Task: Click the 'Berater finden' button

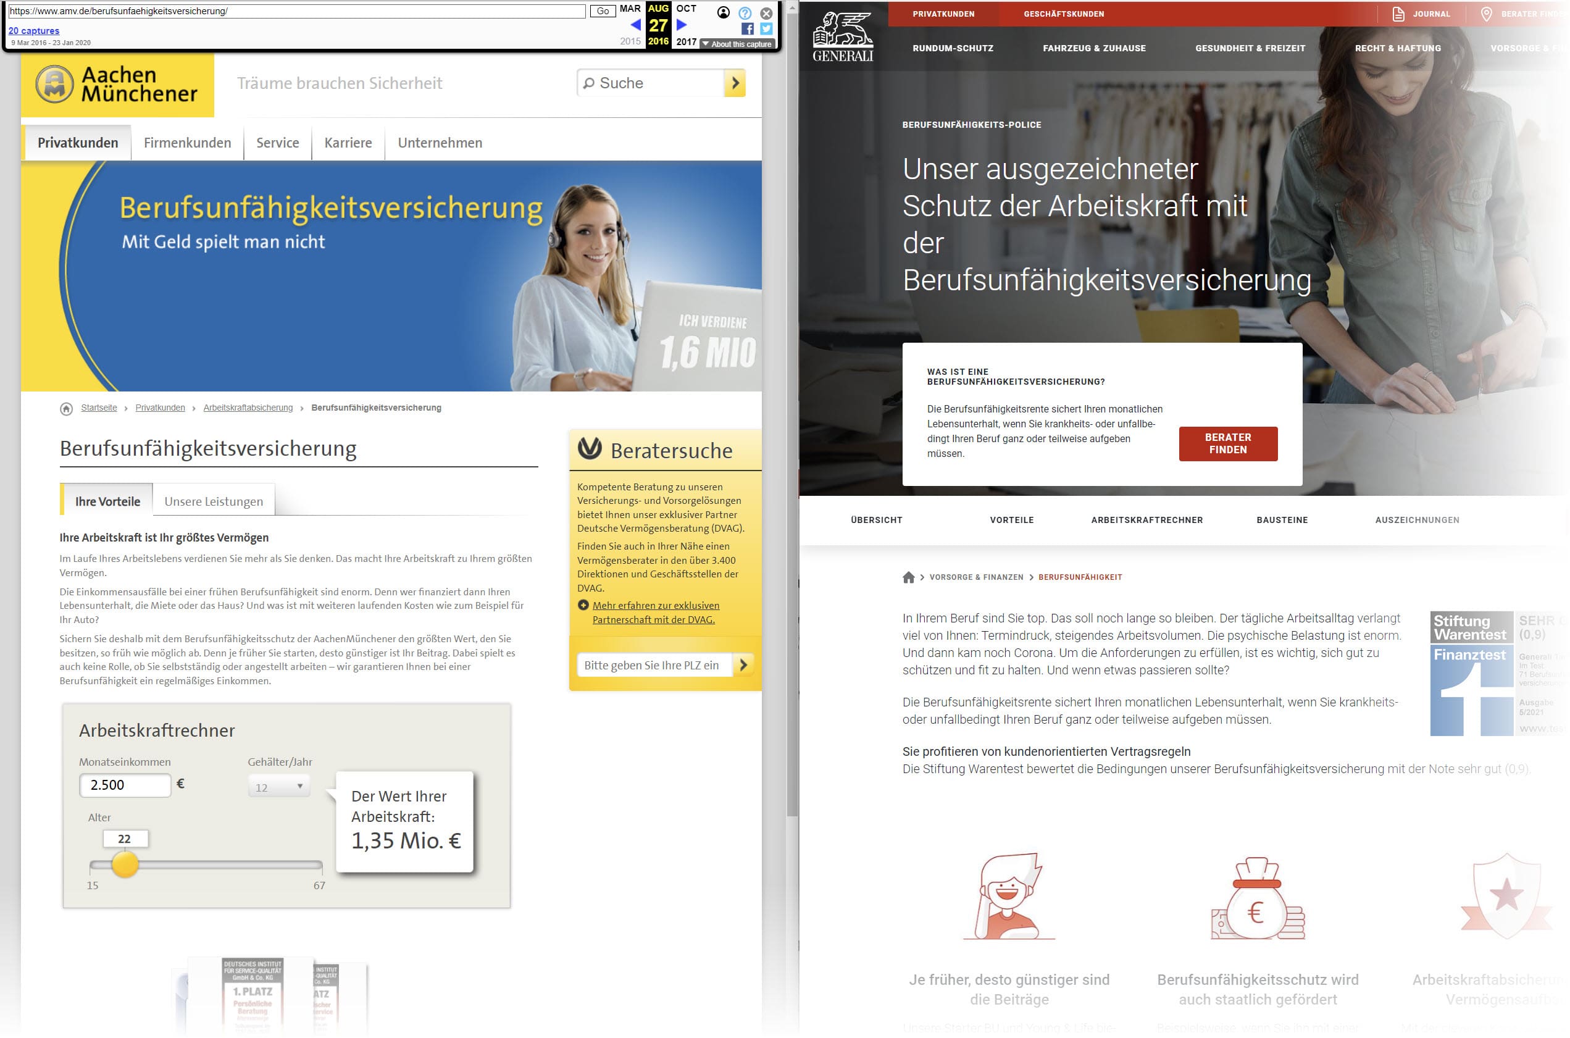Action: [x=1228, y=443]
